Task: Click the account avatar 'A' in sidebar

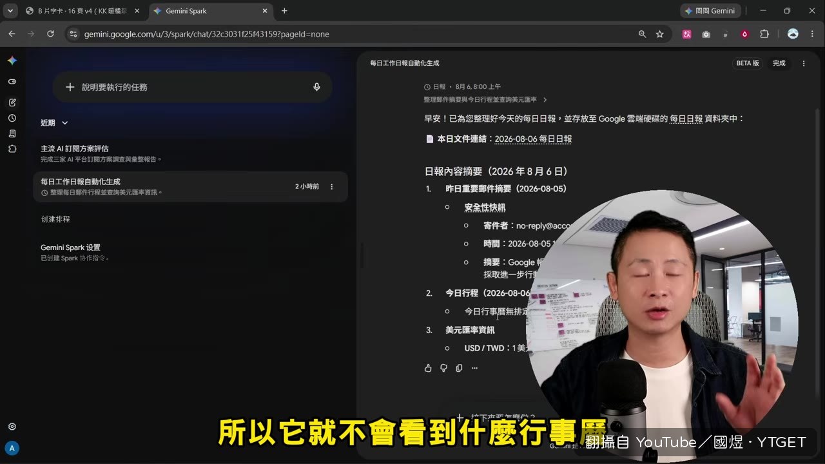Action: pyautogui.click(x=12, y=448)
